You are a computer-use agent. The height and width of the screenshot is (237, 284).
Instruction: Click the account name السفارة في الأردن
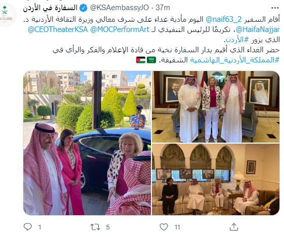(x=50, y=8)
